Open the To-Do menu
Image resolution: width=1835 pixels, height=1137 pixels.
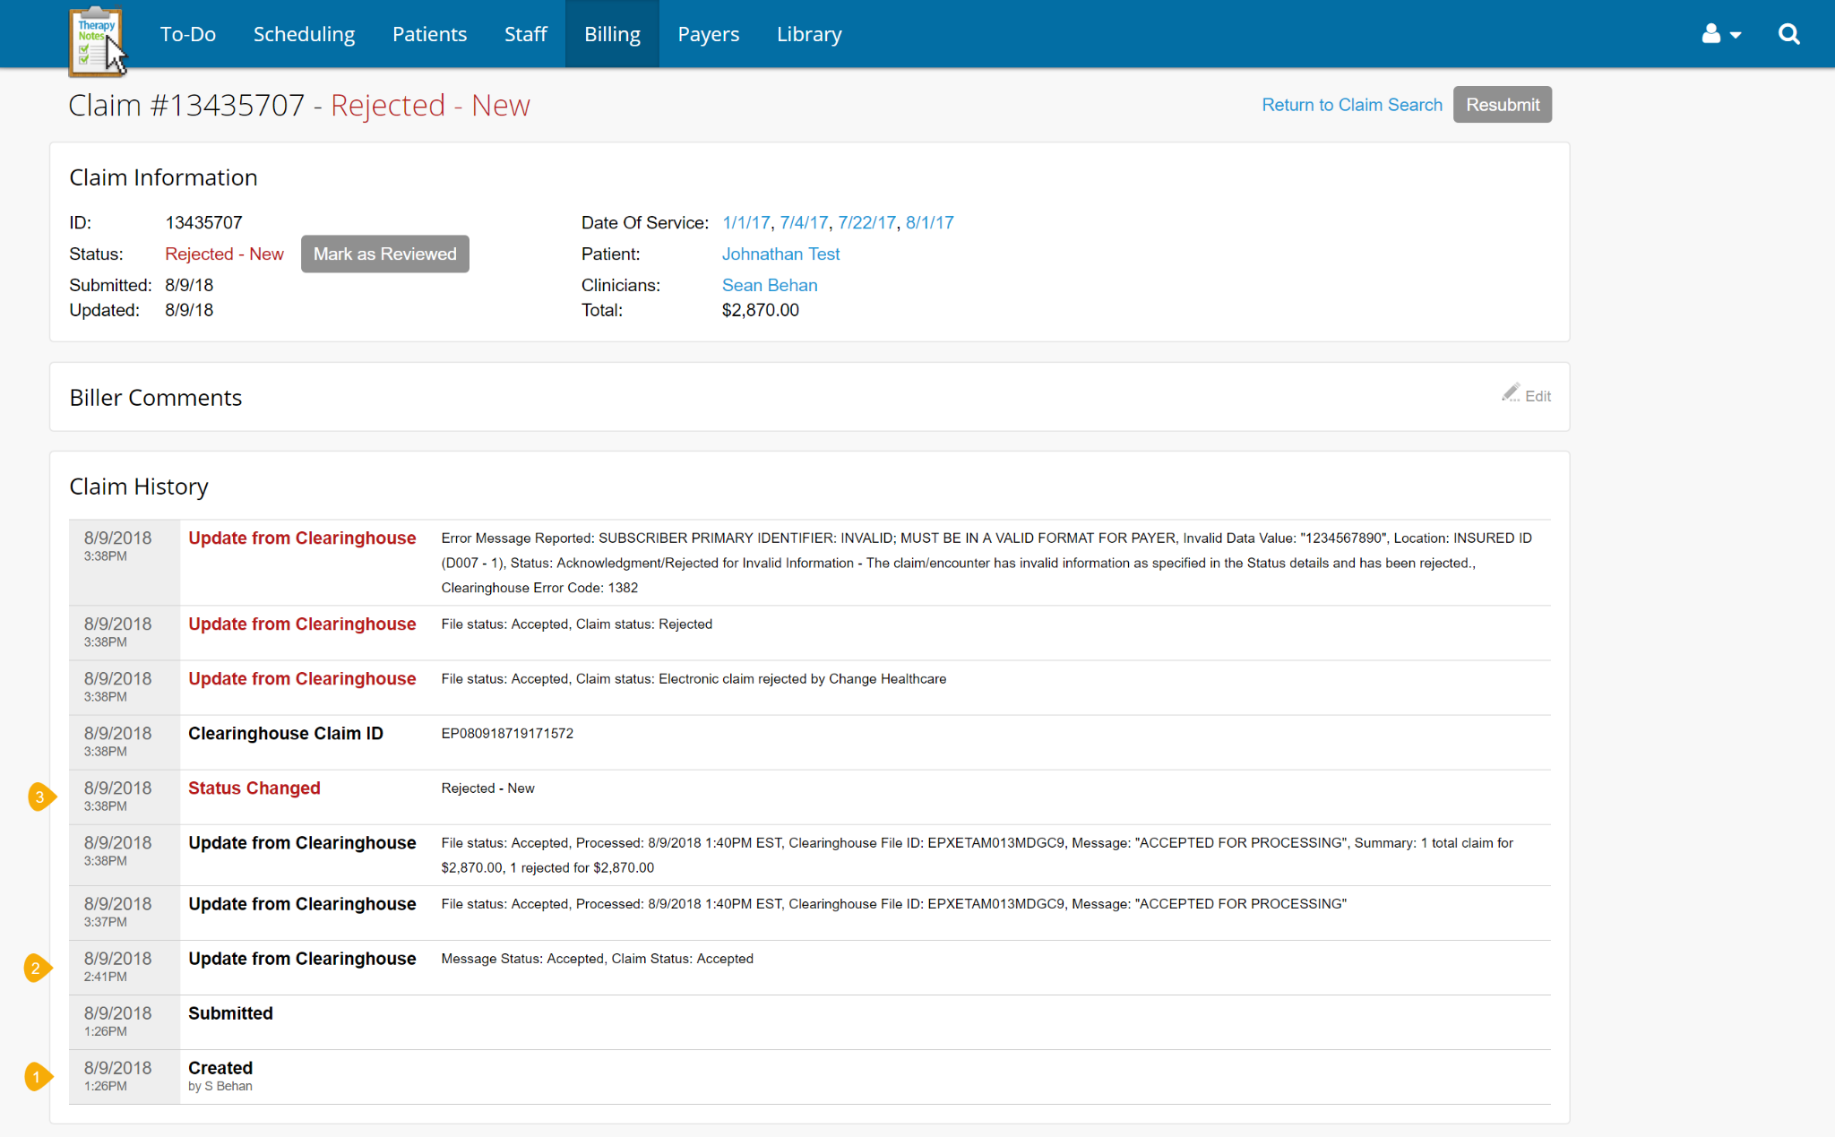187,34
